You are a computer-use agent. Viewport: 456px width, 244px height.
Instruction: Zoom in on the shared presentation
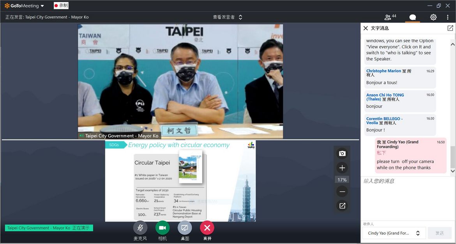point(342,168)
